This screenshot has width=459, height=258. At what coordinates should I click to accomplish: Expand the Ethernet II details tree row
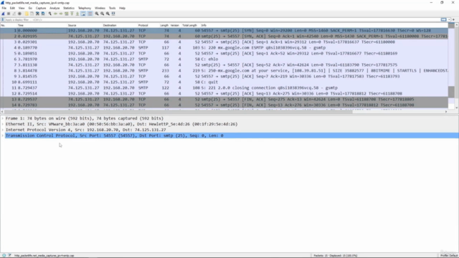click(x=3, y=124)
